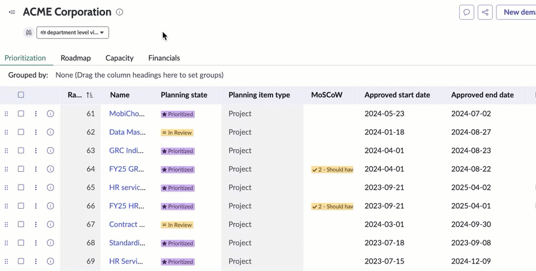Open info icon for rank 69 row
Screen dimensions: 536x271
point(50,261)
